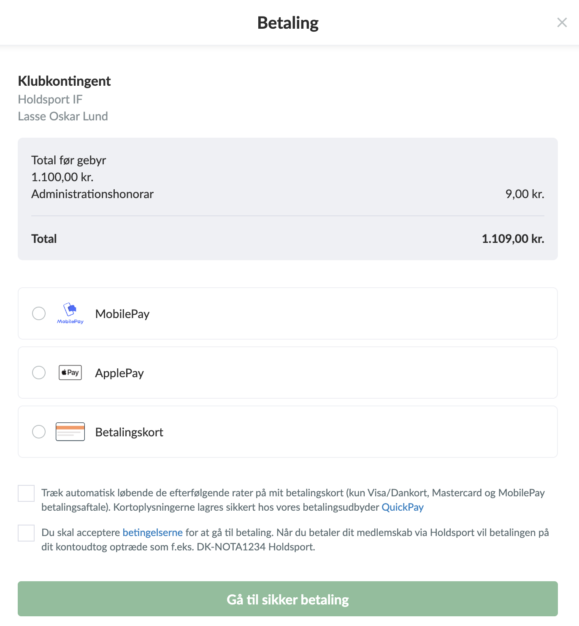
Task: Click the Klubkontingent heading
Action: pyautogui.click(x=64, y=81)
